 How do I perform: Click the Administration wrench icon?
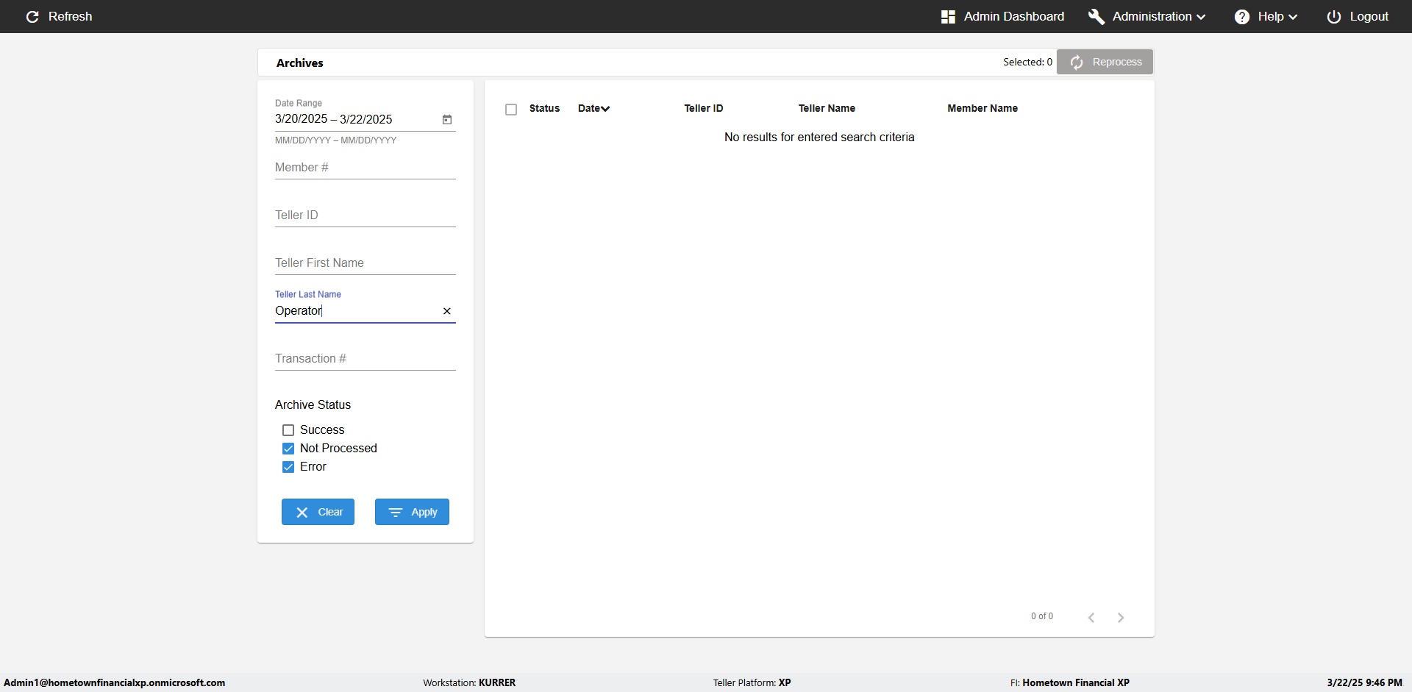point(1096,16)
